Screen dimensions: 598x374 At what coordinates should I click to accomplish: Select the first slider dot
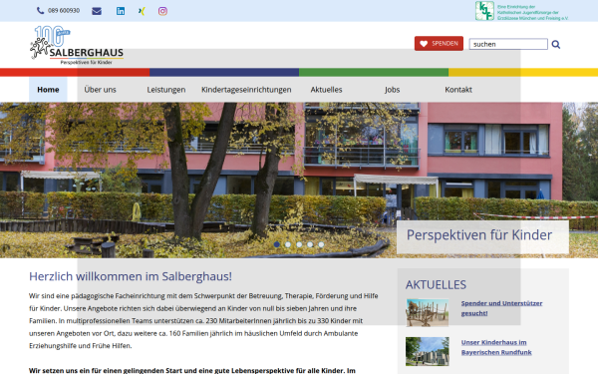[x=277, y=244]
